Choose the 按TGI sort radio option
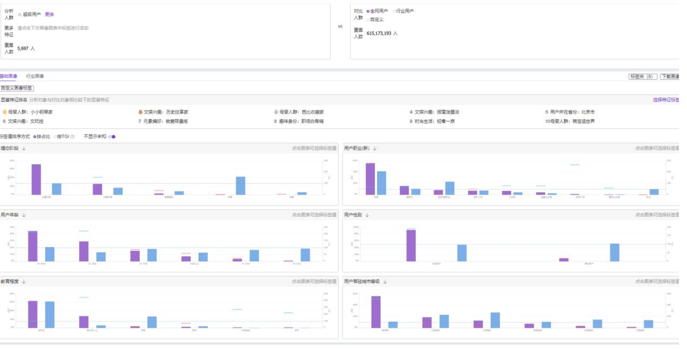 pos(55,137)
